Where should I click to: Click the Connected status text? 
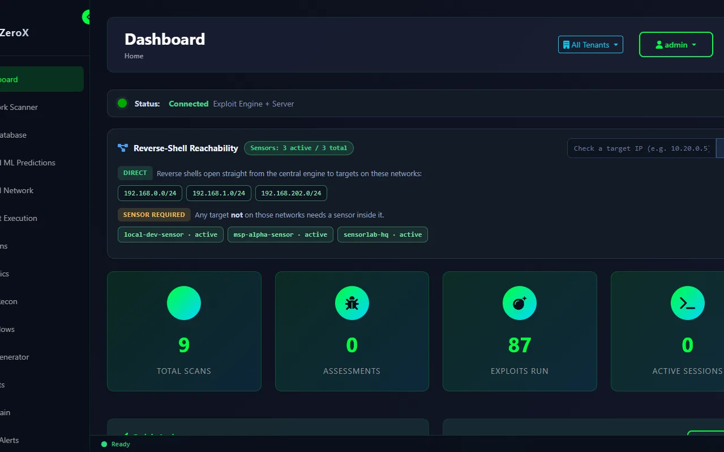pyautogui.click(x=189, y=104)
